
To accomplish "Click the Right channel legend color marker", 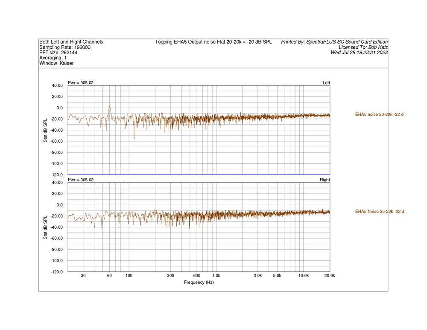I will pos(354,211).
